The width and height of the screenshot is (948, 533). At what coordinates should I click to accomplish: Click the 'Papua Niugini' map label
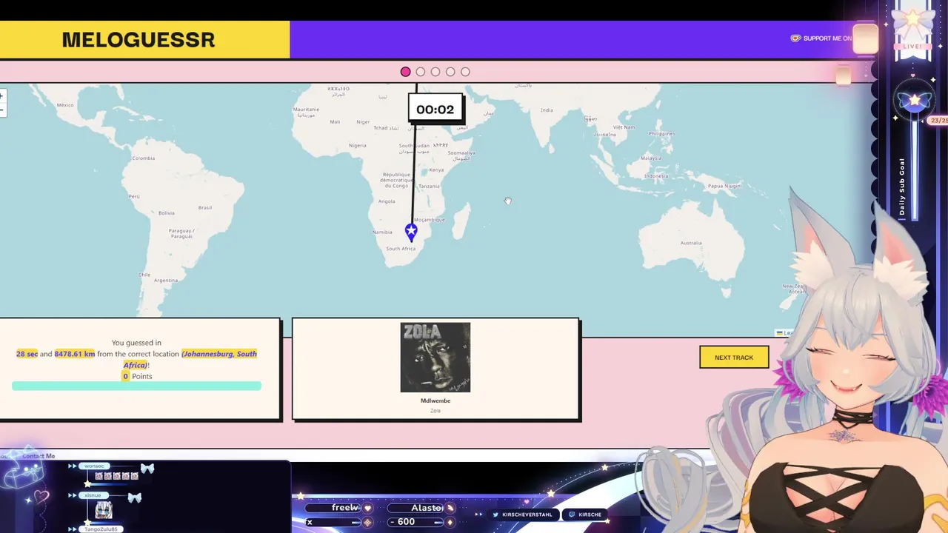(x=725, y=187)
